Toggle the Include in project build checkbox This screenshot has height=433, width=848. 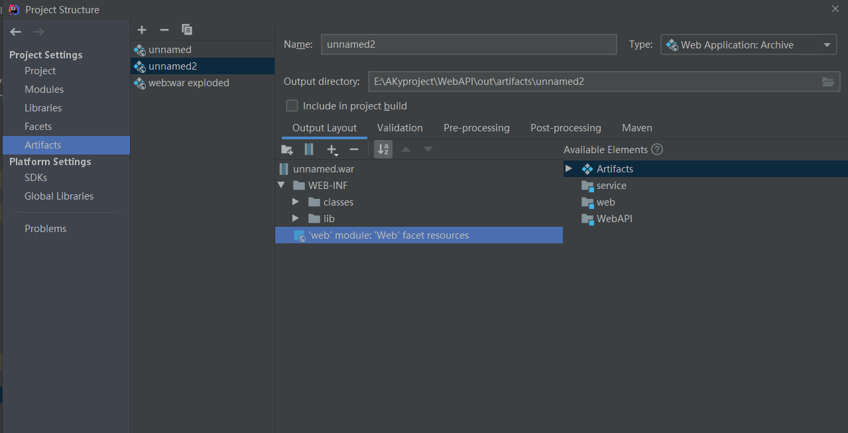point(292,106)
